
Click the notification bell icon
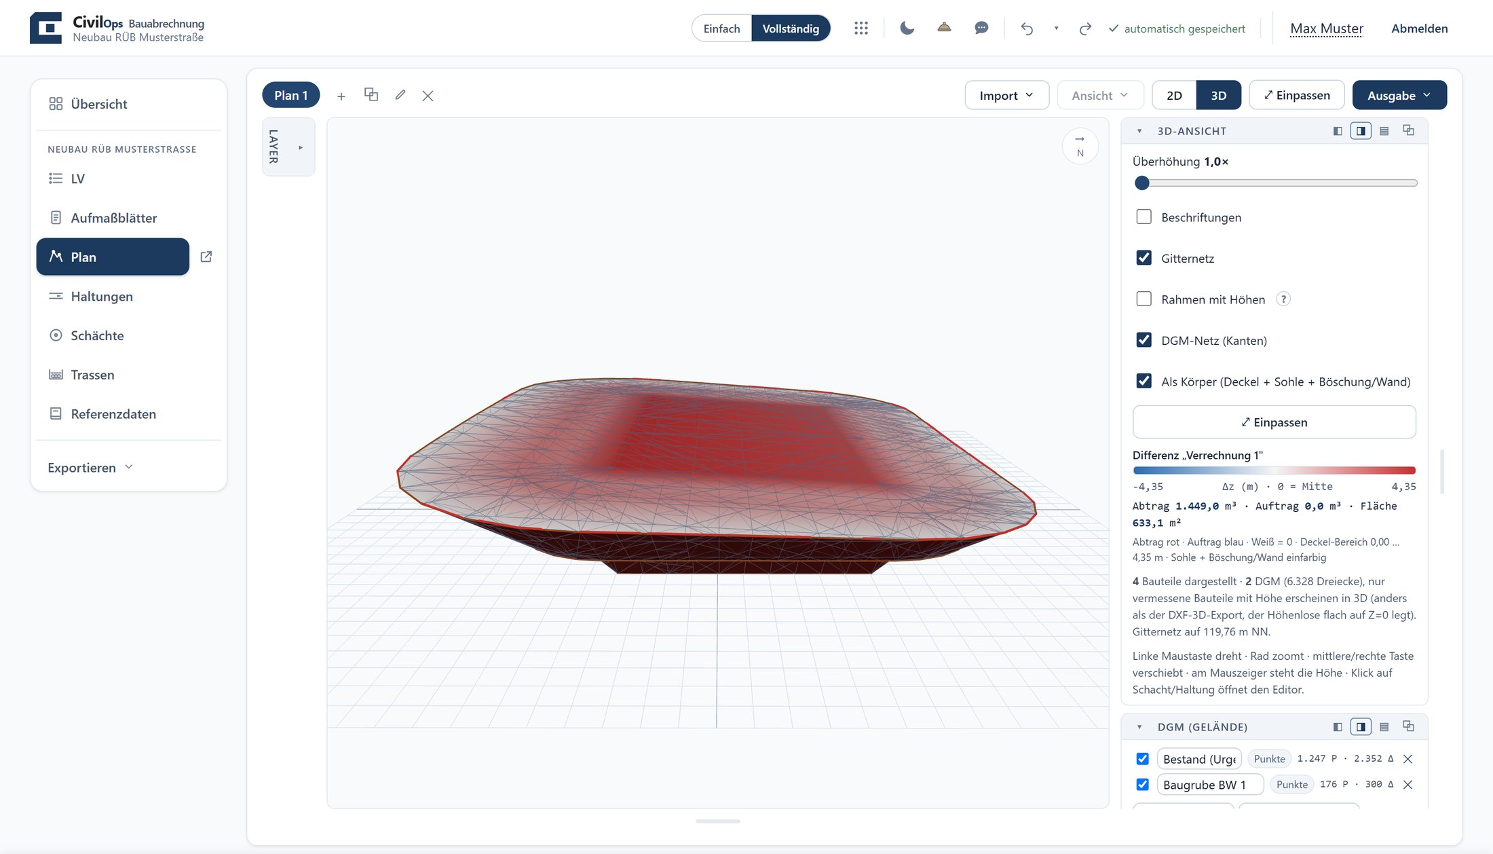[944, 28]
